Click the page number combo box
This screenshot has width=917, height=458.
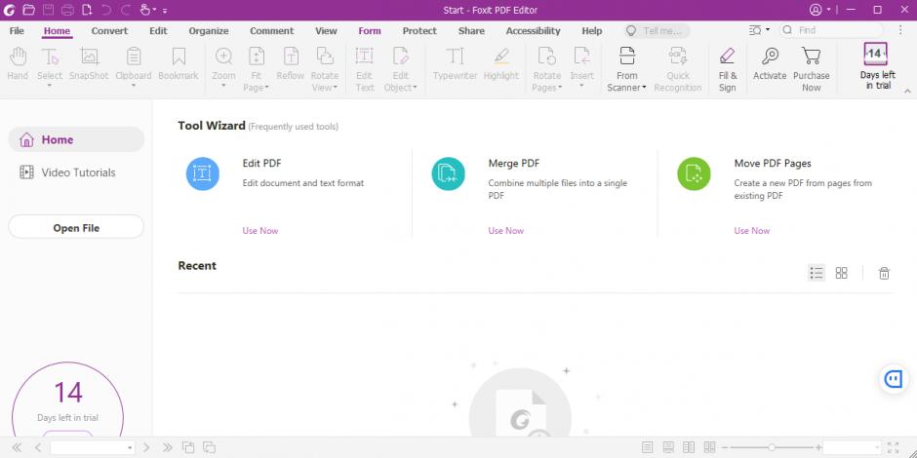pos(93,447)
